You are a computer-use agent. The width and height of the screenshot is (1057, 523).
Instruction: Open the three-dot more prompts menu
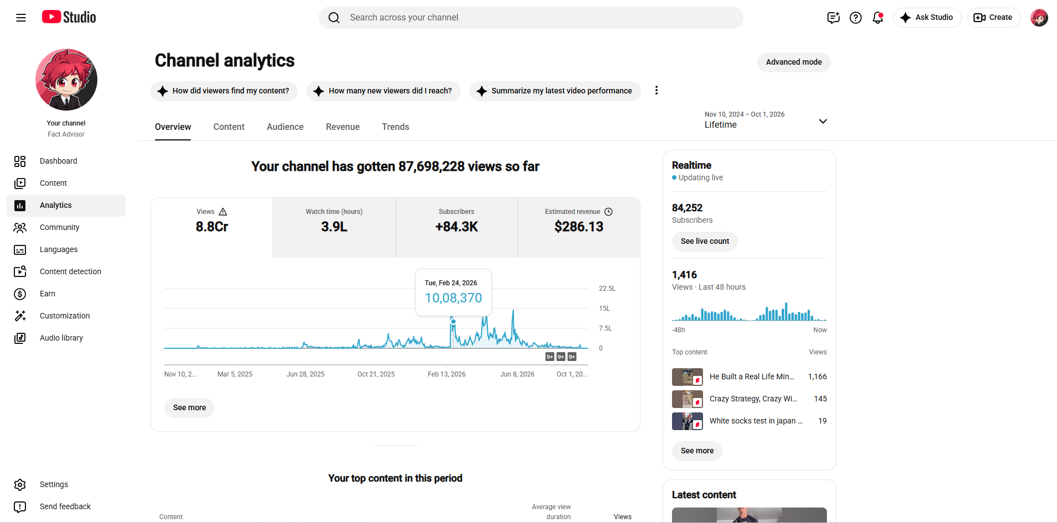coord(657,90)
